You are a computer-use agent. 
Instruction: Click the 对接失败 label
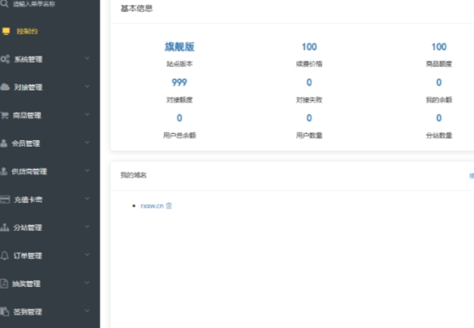[x=309, y=100]
